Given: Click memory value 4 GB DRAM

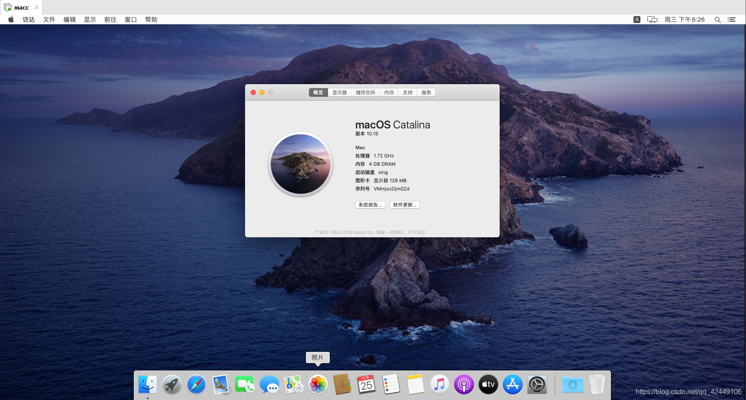Looking at the screenshot, I should pos(382,164).
